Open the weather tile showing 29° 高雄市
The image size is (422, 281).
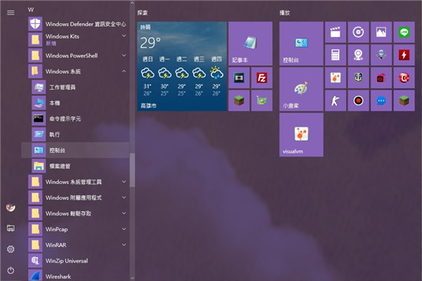point(182,66)
